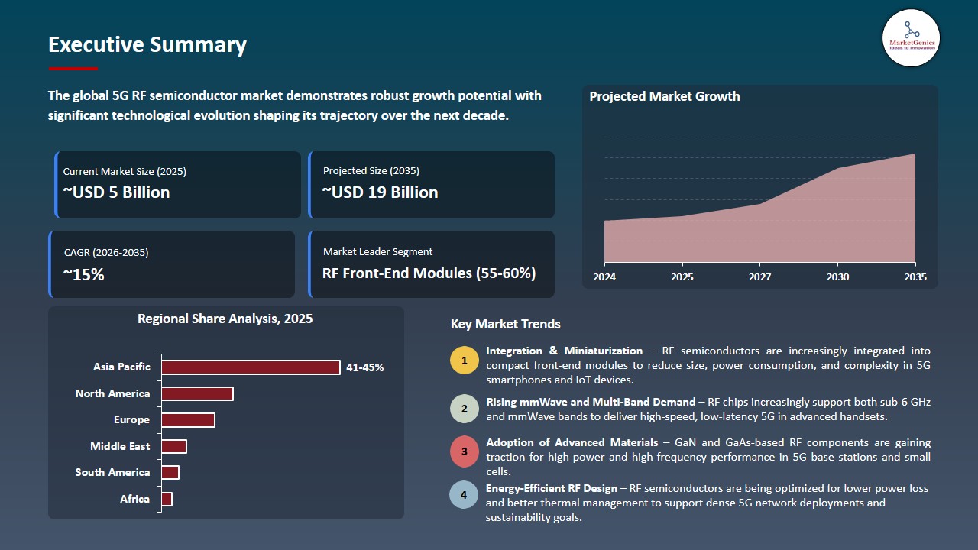This screenshot has height=550, width=978.
Task: Expand the Projected Market Growth chart
Action: point(759,187)
